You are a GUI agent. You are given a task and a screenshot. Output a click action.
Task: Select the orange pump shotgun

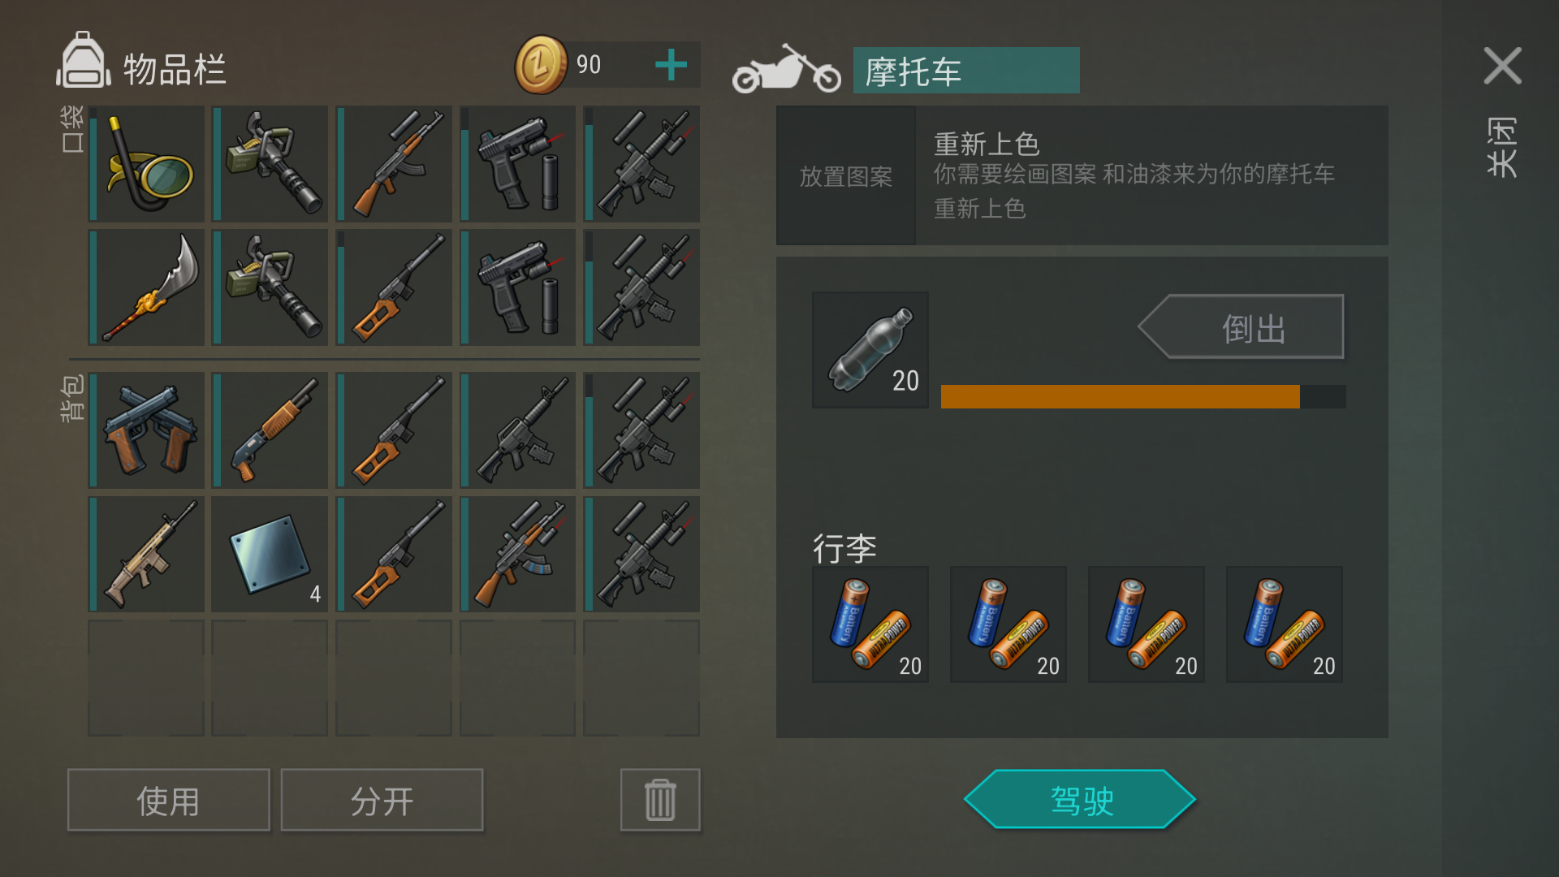coord(270,430)
